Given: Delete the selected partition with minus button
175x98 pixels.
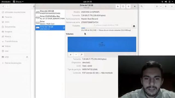Looking at the screenshot, I should pos(76,54).
